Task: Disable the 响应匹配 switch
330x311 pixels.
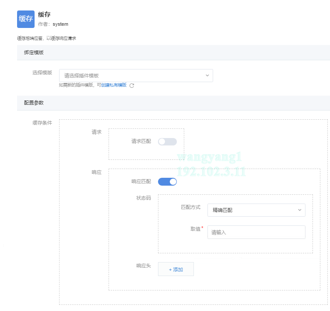Action: [x=167, y=182]
